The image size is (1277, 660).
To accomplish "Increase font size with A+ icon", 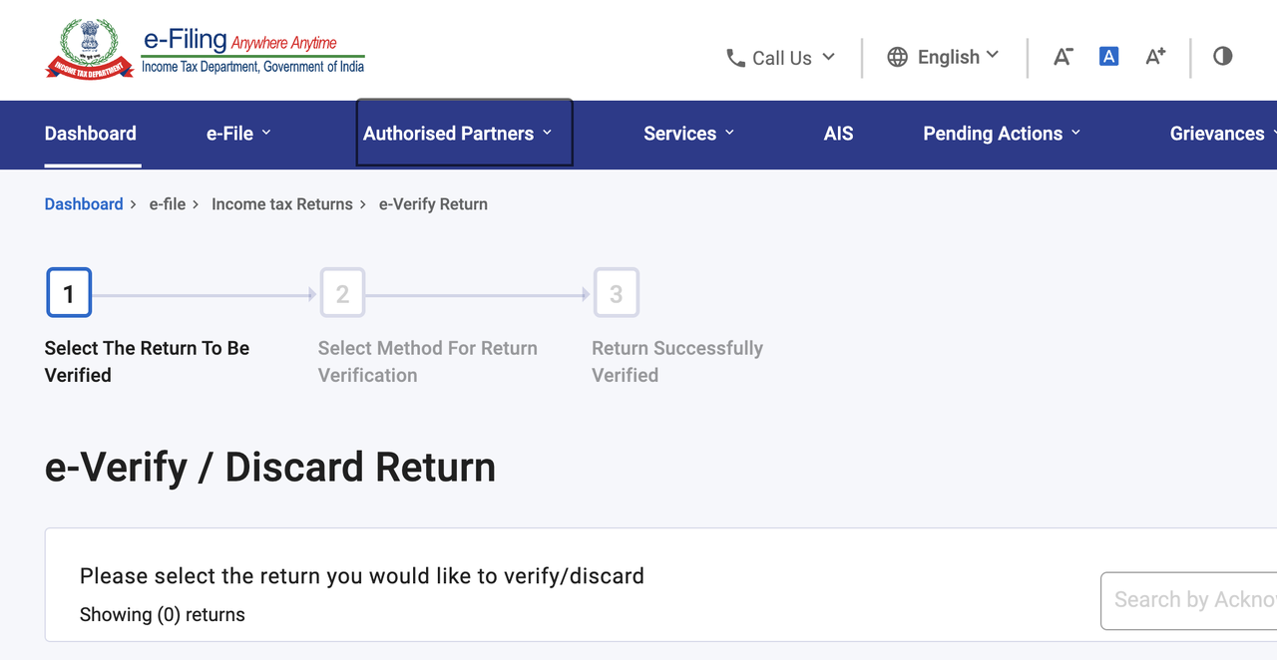I will pos(1155,57).
